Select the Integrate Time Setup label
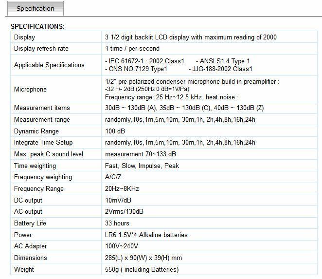Image resolution: width=322 pixels, height=279 pixels. [x=43, y=143]
